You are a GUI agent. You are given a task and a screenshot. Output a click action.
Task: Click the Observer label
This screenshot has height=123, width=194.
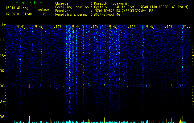pyautogui.click(x=63, y=3)
